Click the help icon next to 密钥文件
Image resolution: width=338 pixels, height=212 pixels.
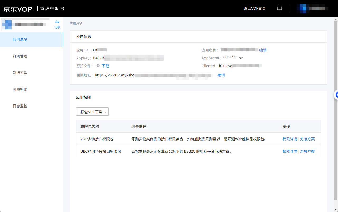tap(98, 66)
